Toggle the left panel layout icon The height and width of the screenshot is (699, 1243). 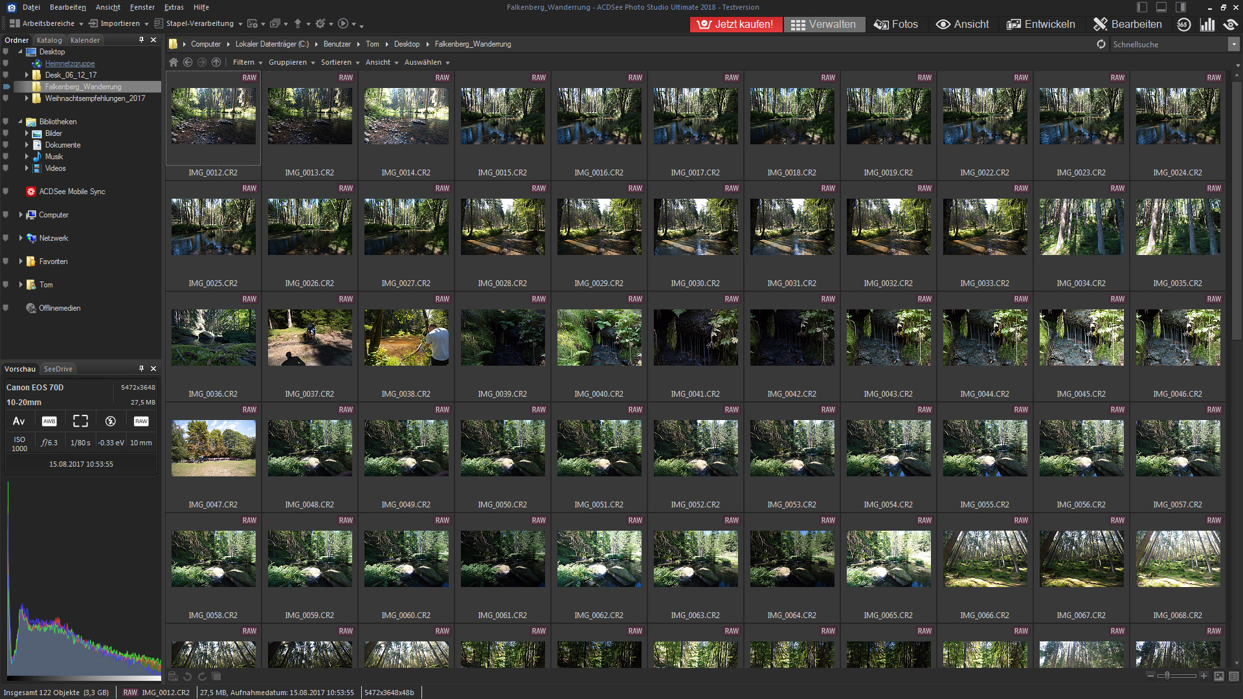[x=1142, y=7]
